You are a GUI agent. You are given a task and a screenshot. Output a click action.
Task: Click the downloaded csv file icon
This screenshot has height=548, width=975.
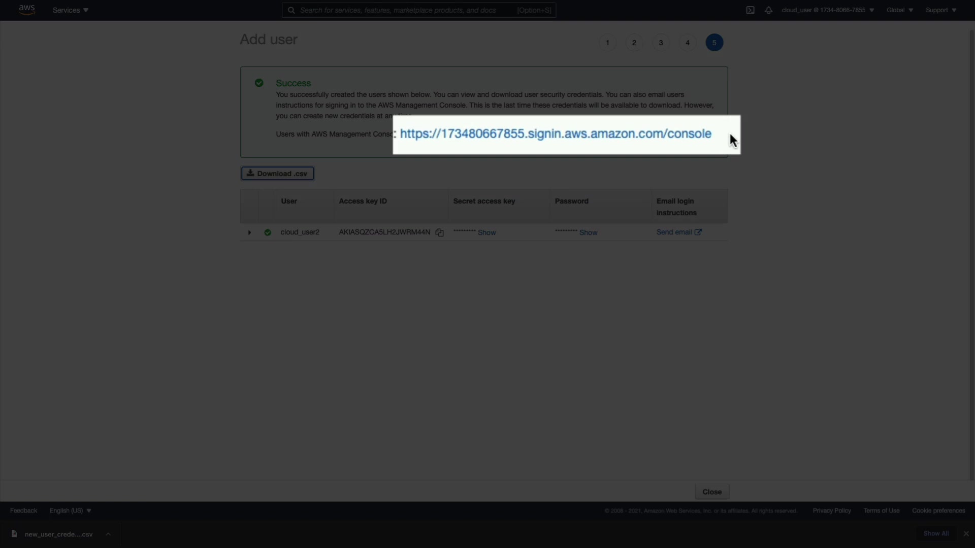pyautogui.click(x=14, y=534)
